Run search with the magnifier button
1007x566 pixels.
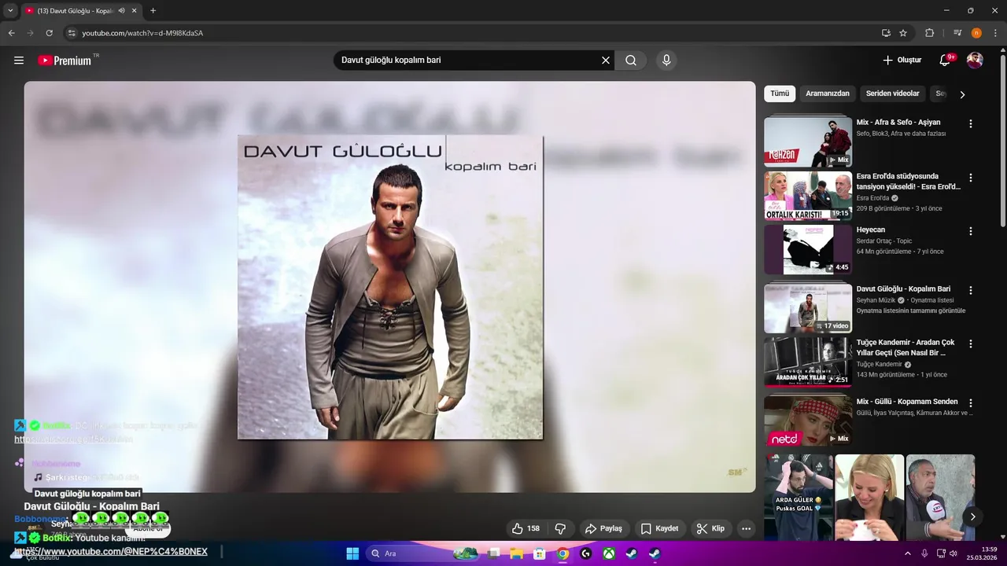click(x=631, y=61)
